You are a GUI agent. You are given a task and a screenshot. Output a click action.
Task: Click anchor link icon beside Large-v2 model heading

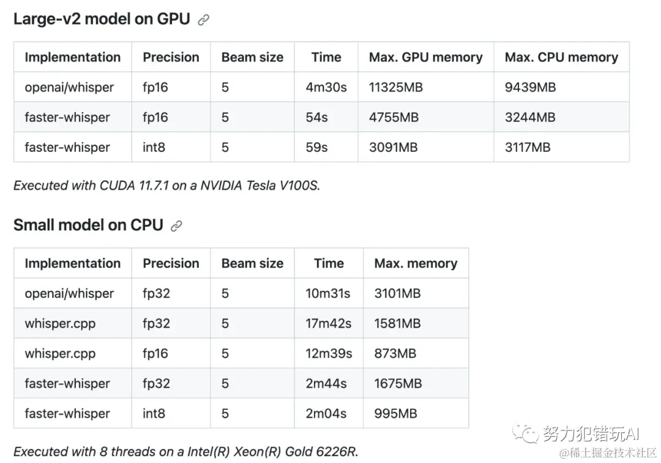[204, 20]
